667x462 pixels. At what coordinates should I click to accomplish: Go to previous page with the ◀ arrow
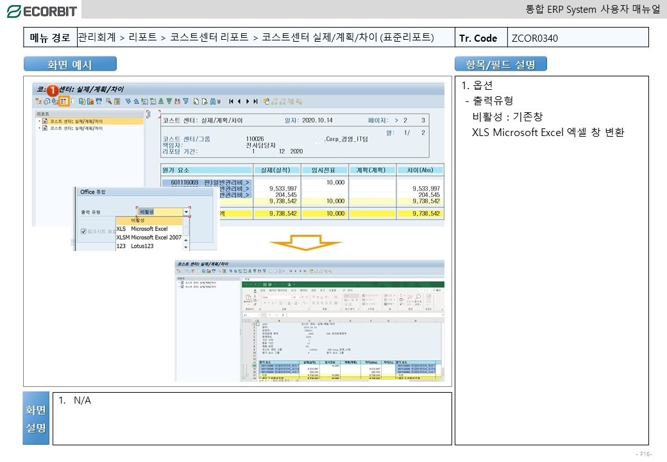coord(239,101)
